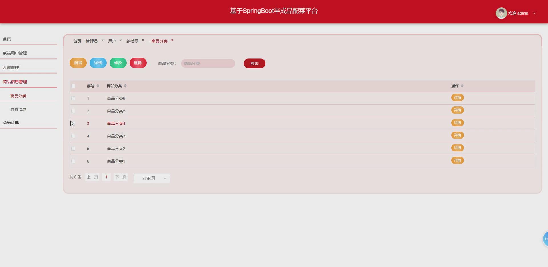Viewport: 548px width, 267px height.
Task: Check the row for 商品分类3
Action: (x=73, y=136)
